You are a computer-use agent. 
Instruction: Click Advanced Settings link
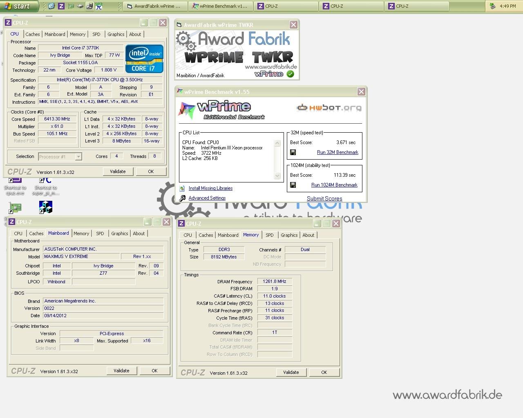coord(207,198)
